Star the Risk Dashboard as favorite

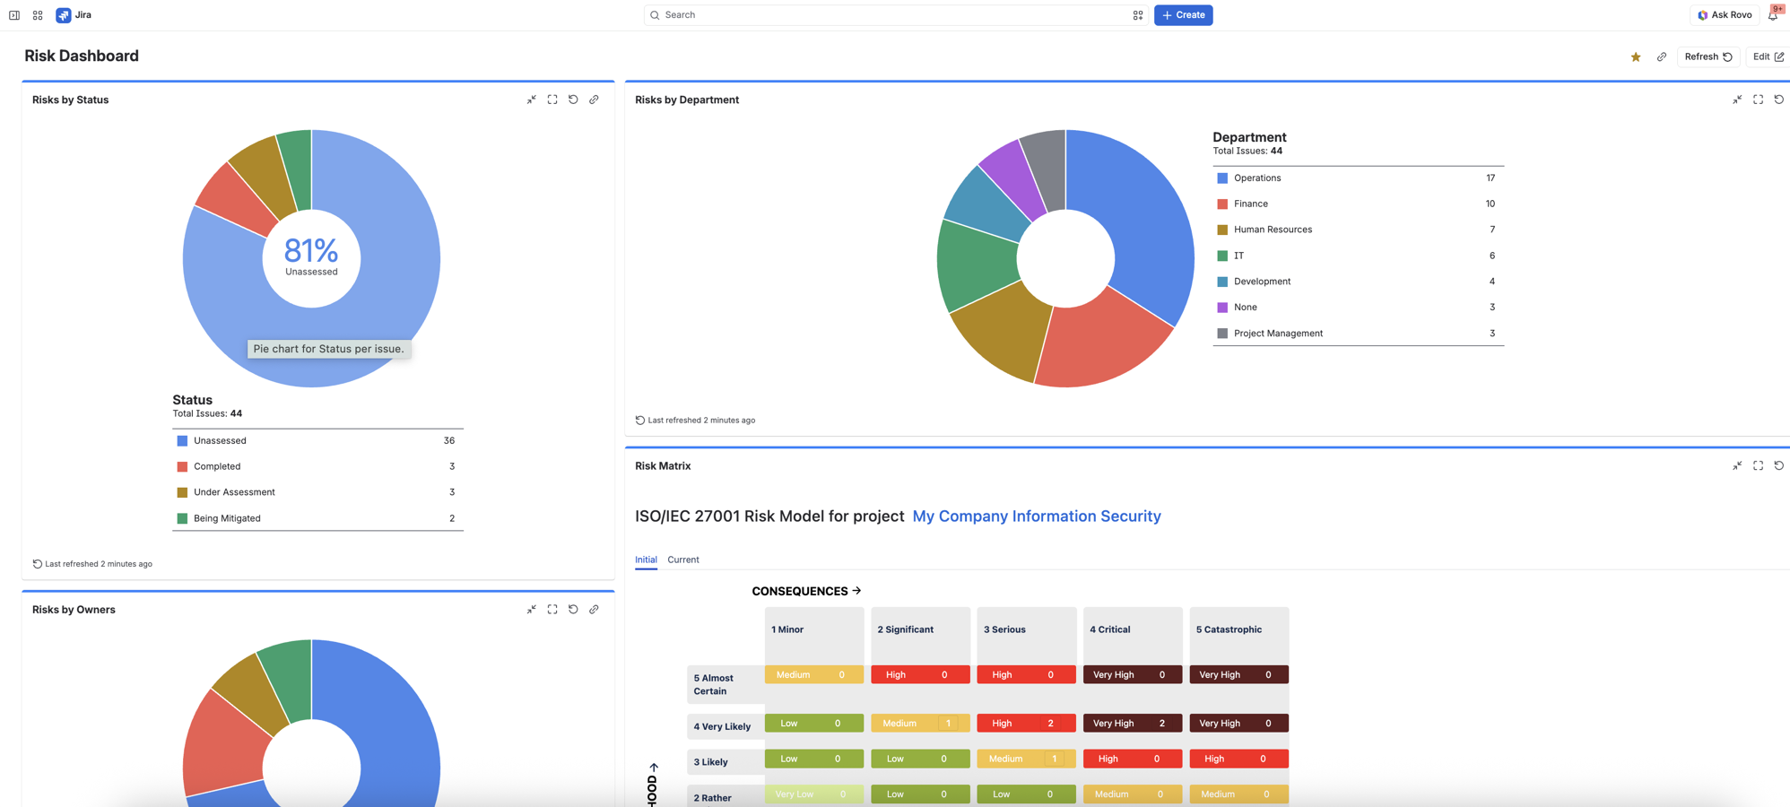(x=1636, y=57)
